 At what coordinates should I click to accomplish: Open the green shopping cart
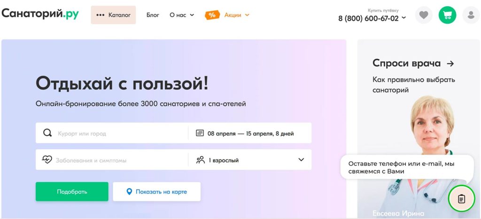click(x=447, y=15)
